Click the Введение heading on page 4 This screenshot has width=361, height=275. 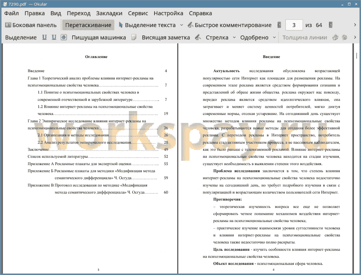tap(271, 57)
